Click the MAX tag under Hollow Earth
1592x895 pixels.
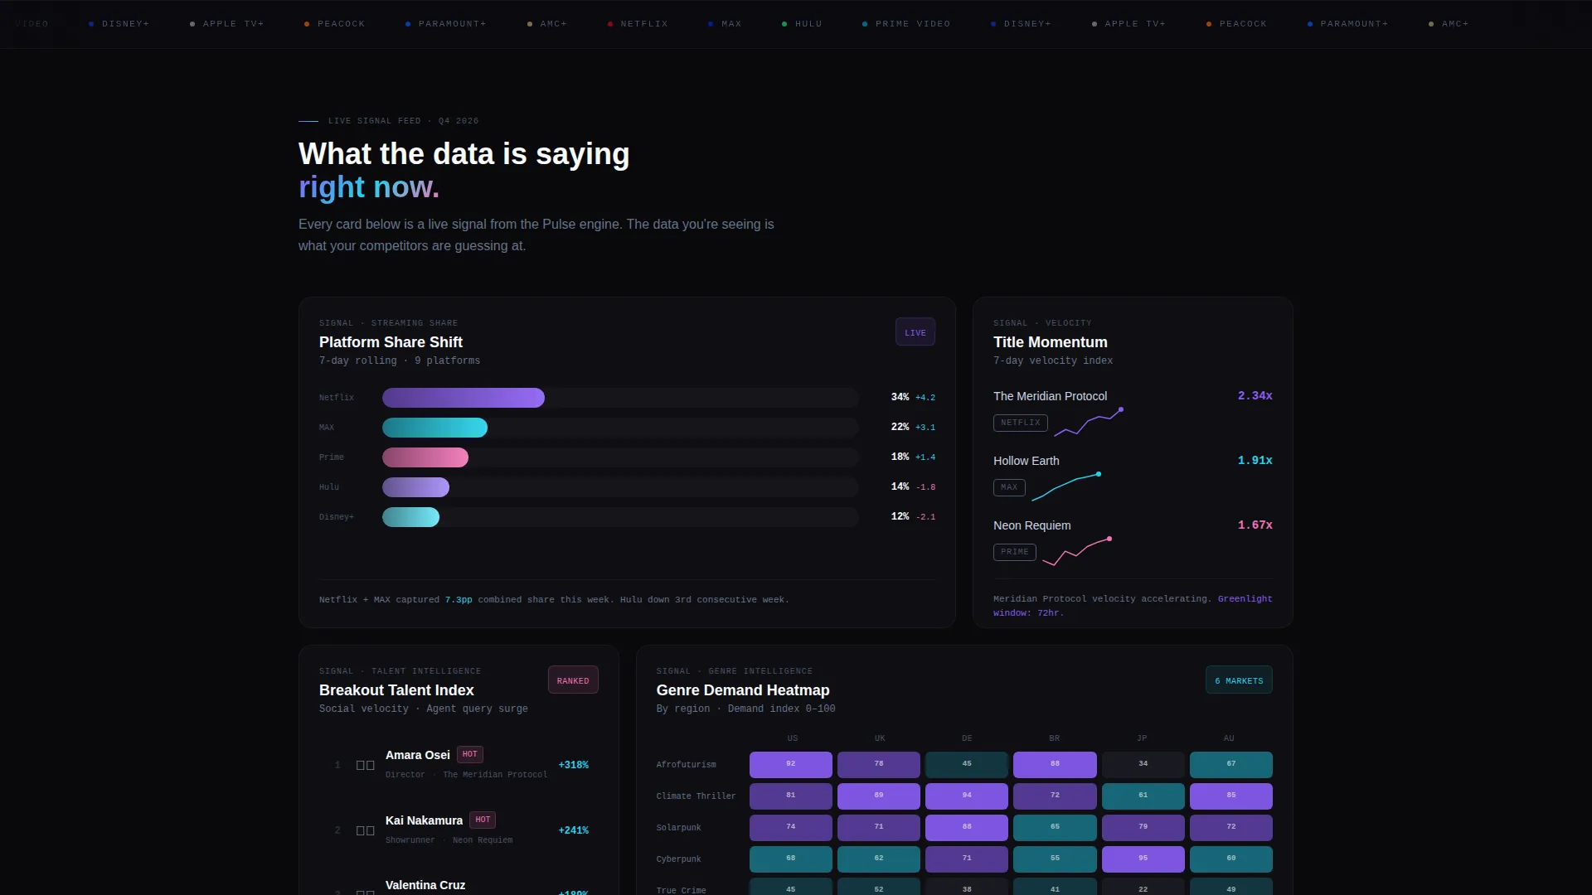click(1009, 487)
